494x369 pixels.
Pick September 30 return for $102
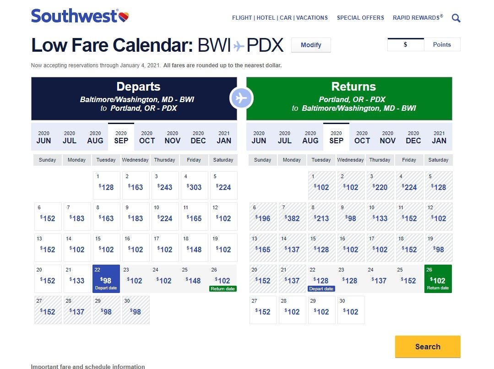point(351,309)
